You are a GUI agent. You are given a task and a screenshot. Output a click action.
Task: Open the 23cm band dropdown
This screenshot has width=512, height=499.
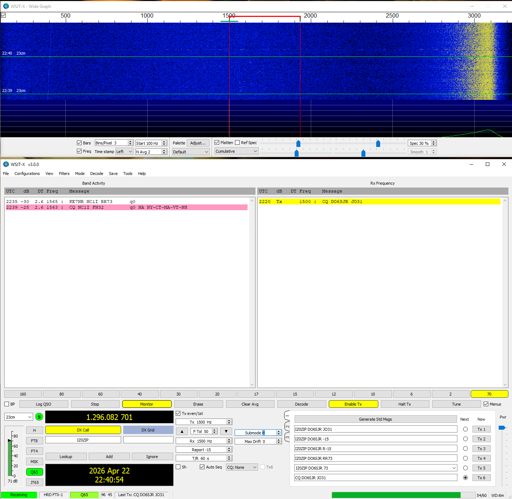(x=19, y=417)
